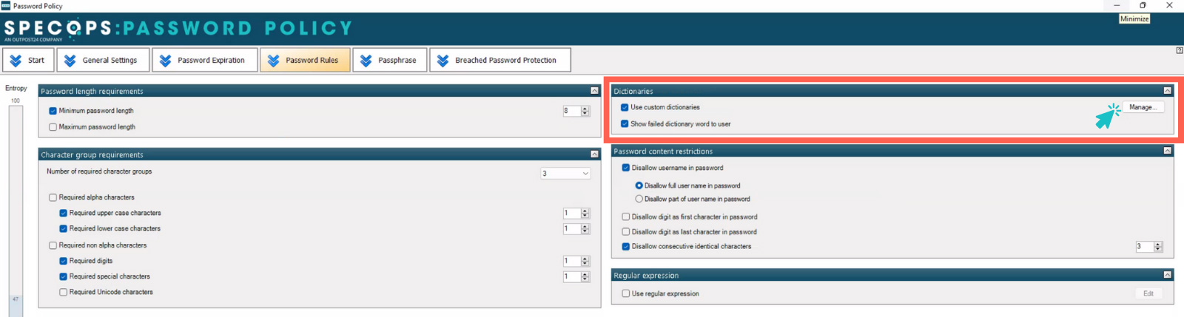Click the minimum password length value field

pyautogui.click(x=571, y=111)
